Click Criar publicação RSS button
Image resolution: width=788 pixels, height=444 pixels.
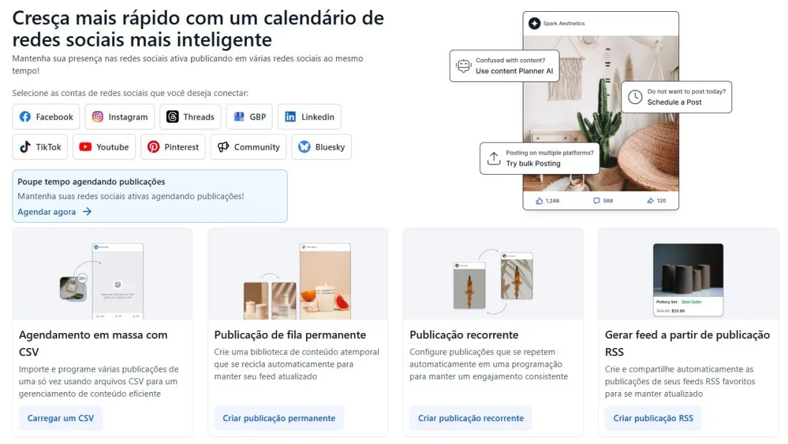[x=653, y=418]
